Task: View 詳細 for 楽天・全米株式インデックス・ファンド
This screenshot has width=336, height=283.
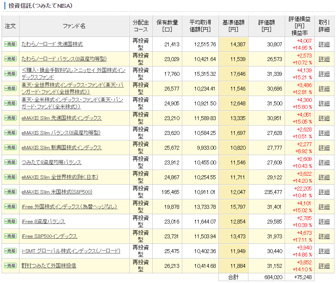Action: coord(324,103)
